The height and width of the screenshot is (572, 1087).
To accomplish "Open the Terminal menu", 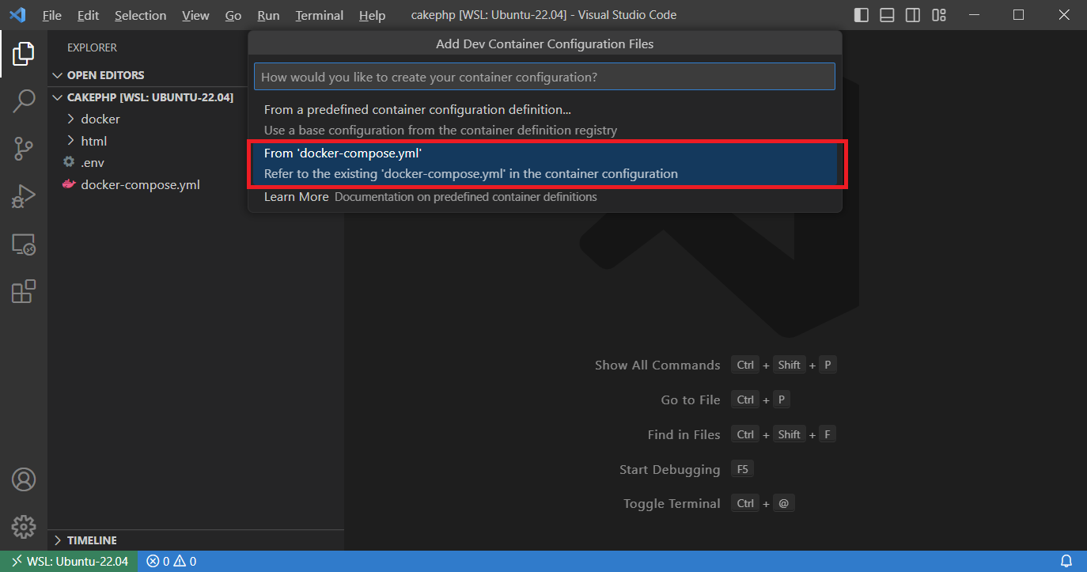I will [x=319, y=14].
